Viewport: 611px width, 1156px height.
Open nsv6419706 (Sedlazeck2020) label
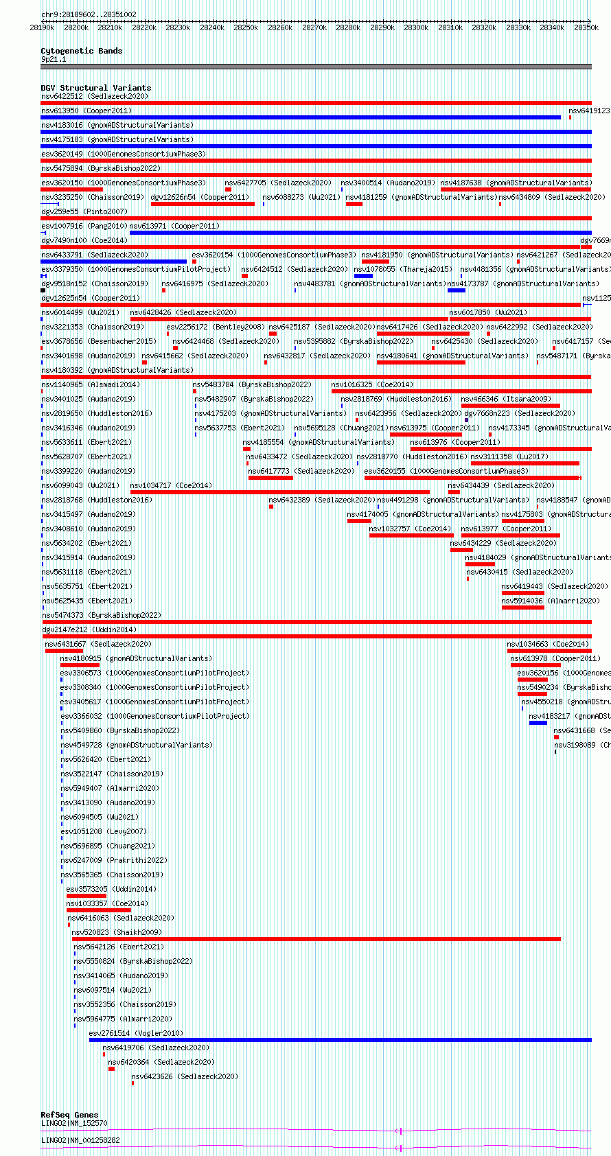tap(156, 1048)
